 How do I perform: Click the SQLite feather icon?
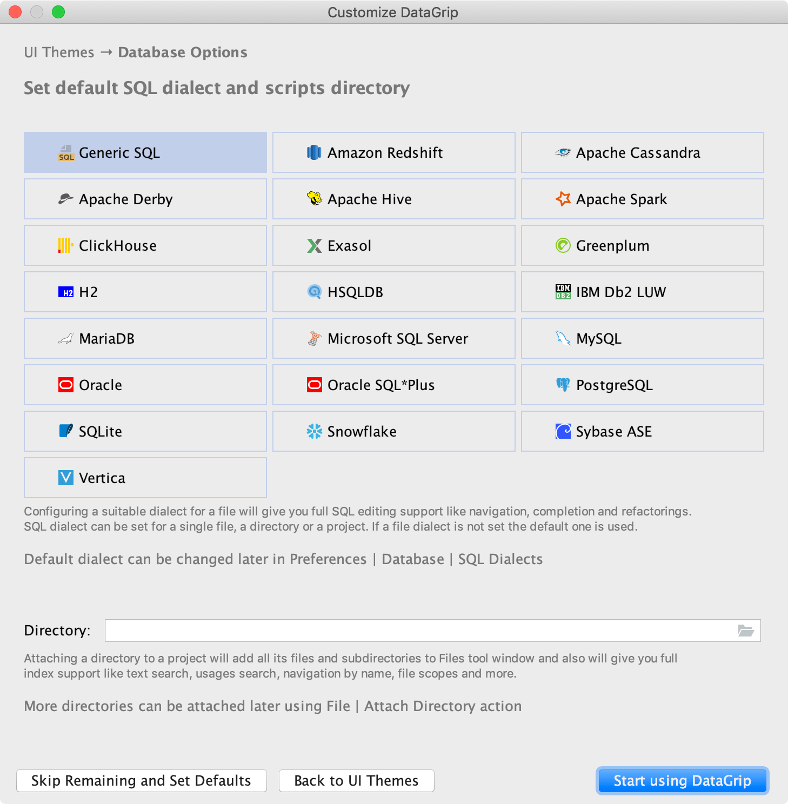[65, 431]
